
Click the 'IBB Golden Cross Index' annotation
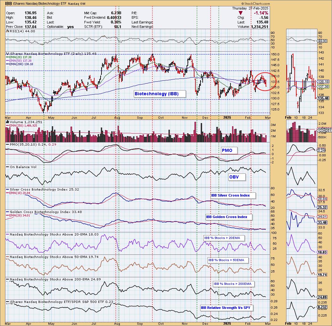click(229, 217)
